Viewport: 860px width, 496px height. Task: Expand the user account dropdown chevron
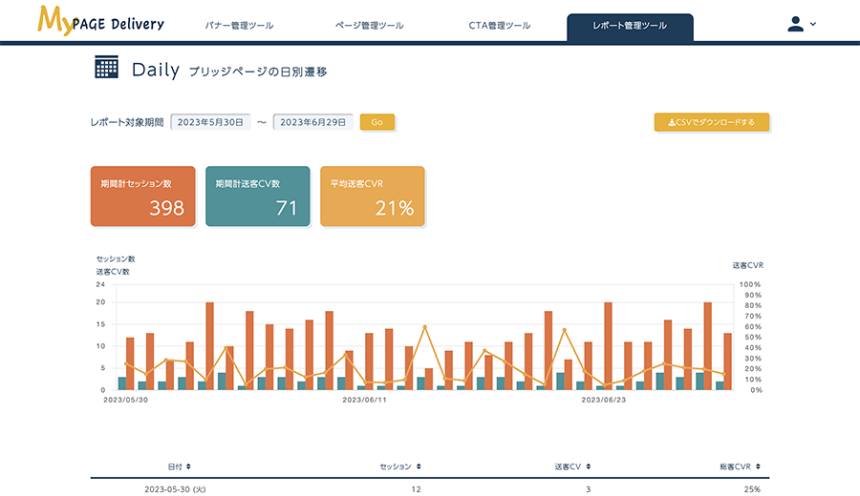point(813,24)
